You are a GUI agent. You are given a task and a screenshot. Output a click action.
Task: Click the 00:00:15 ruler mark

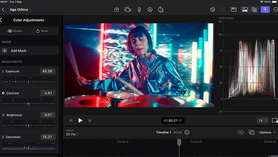click(123, 142)
